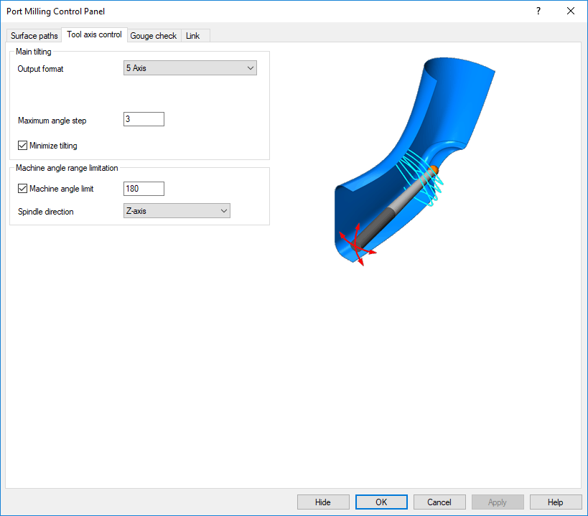Disable the Machine angle limit checkbox
This screenshot has width=588, height=516.
23,189
